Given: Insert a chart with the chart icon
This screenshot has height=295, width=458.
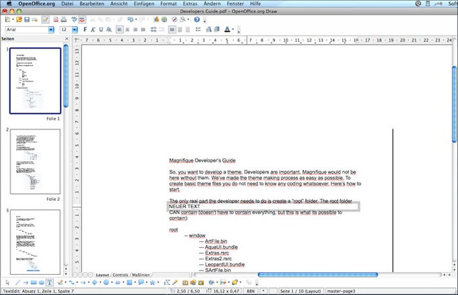Looking at the screenshot, I should [x=156, y=20].
